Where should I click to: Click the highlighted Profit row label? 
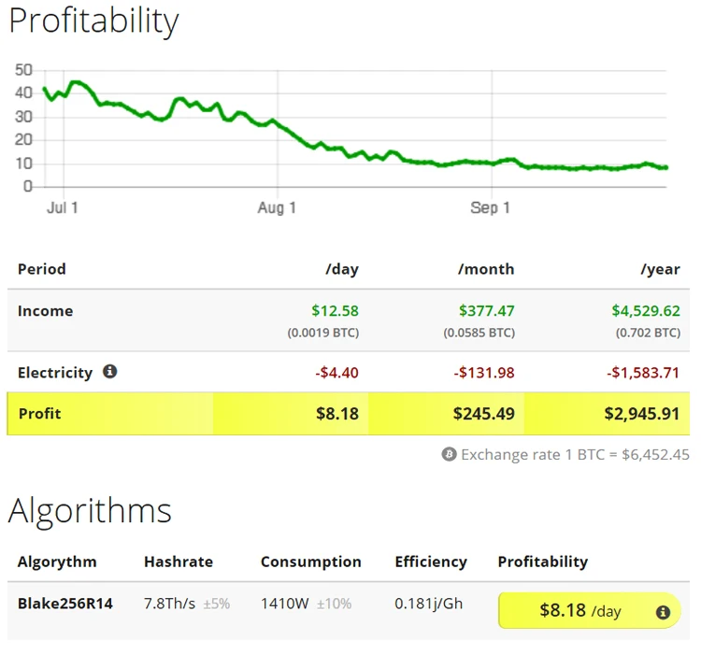[x=40, y=413]
